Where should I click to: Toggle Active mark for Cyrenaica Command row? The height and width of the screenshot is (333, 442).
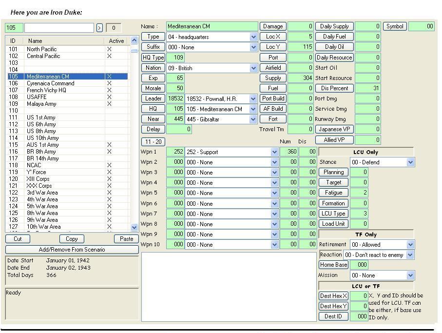point(109,83)
